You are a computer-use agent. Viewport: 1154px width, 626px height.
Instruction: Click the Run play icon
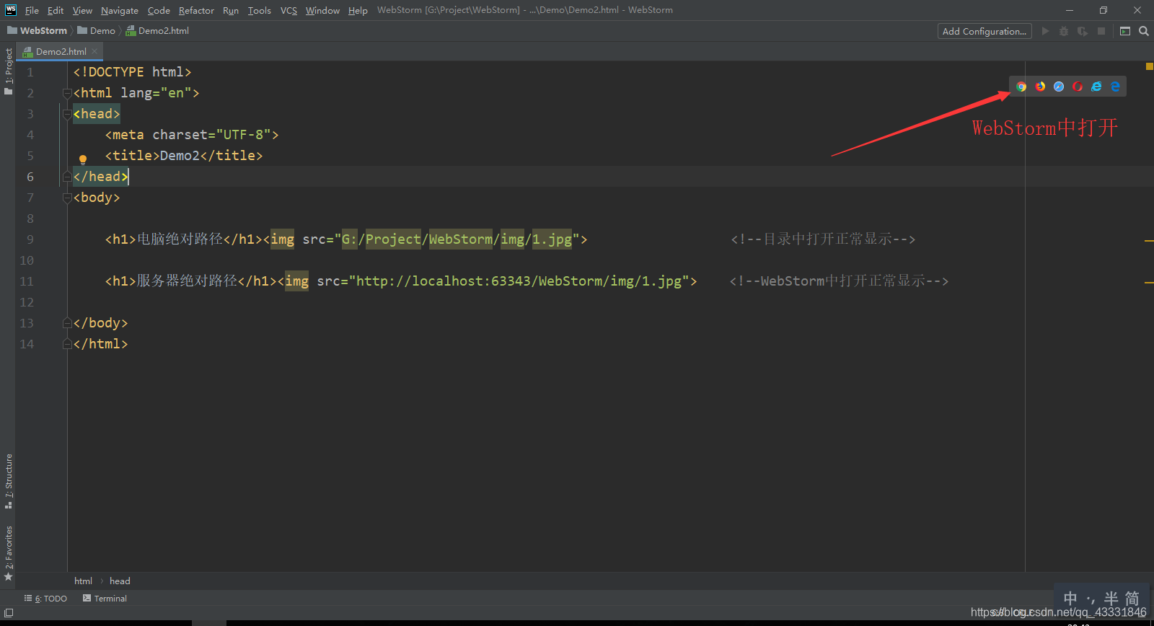tap(1045, 31)
